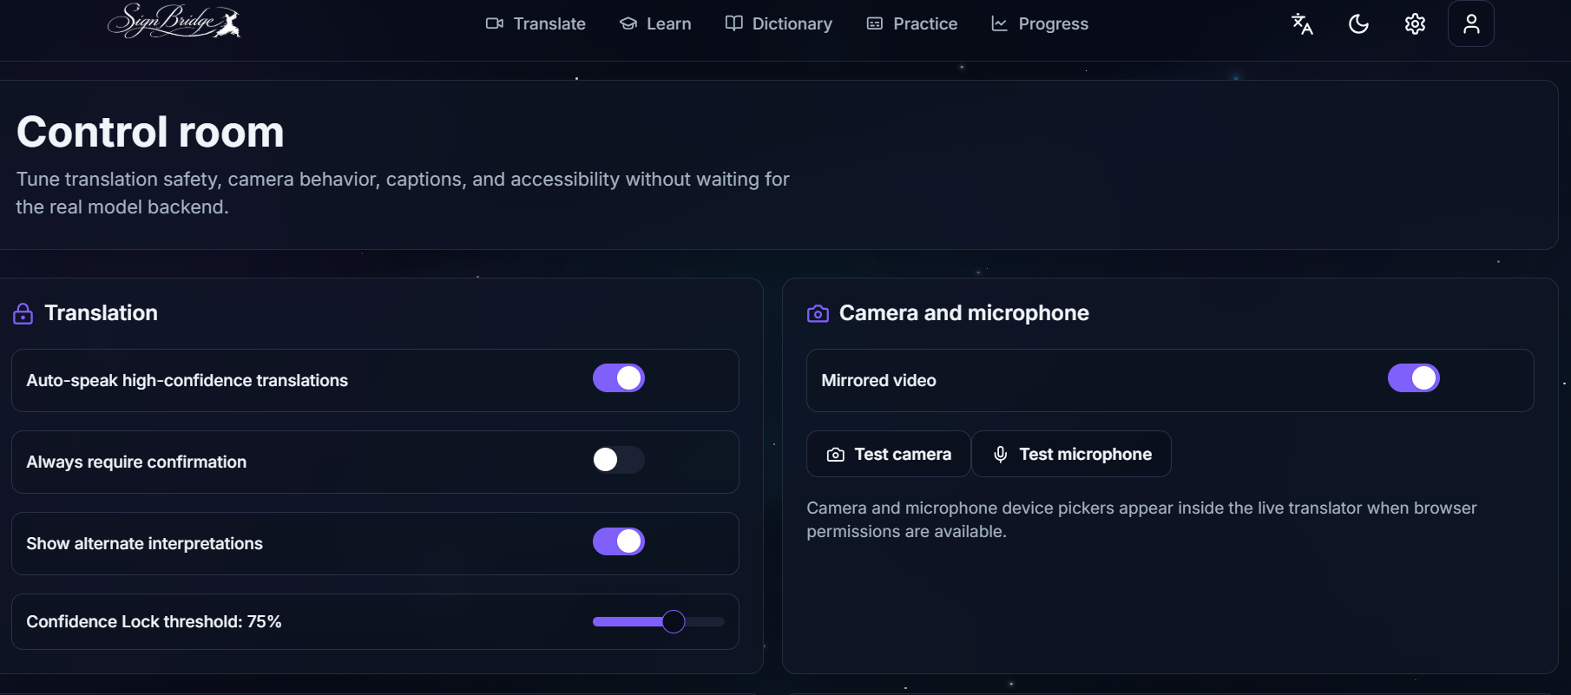Screen dimensions: 1571x695
Task: Click the lock icon beside Translation
Action: pos(23,313)
